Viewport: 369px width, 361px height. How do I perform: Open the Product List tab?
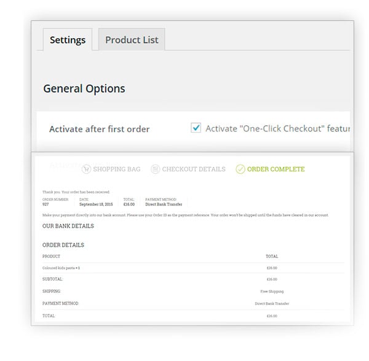click(x=132, y=40)
